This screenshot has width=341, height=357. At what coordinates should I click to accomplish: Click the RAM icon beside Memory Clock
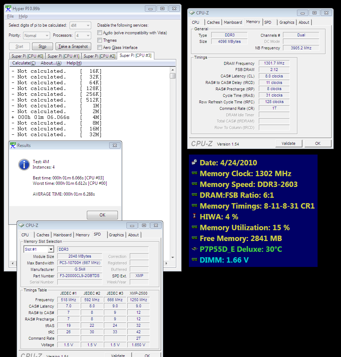tap(194, 173)
